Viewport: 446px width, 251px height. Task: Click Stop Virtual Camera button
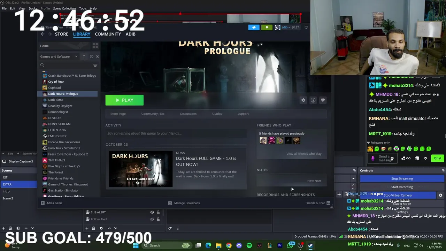tap(398, 195)
